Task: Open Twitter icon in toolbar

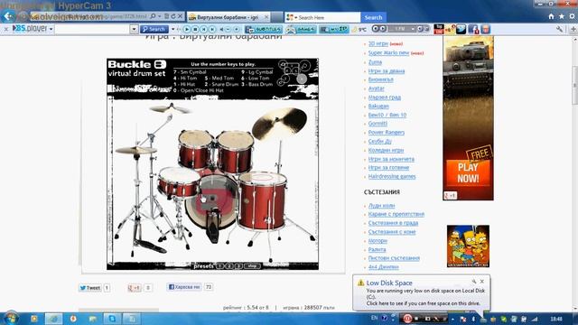Action: point(461,29)
